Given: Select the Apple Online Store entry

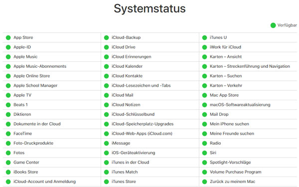Looking at the screenshot, I should click(32, 76).
